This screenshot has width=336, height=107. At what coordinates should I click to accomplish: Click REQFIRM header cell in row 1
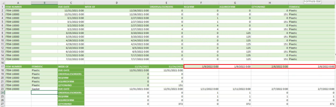click(x=201, y=7)
